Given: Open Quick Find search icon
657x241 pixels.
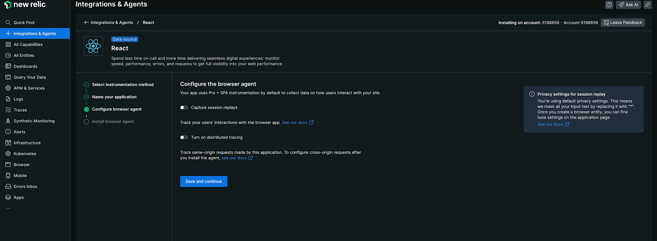Looking at the screenshot, I should tap(8, 23).
